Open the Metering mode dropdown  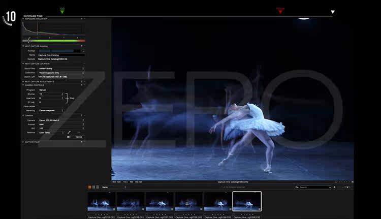click(51, 110)
